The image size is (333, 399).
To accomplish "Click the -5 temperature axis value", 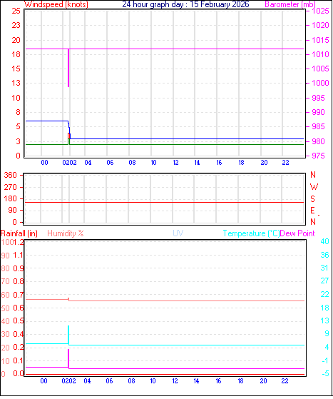I will 325,374.
